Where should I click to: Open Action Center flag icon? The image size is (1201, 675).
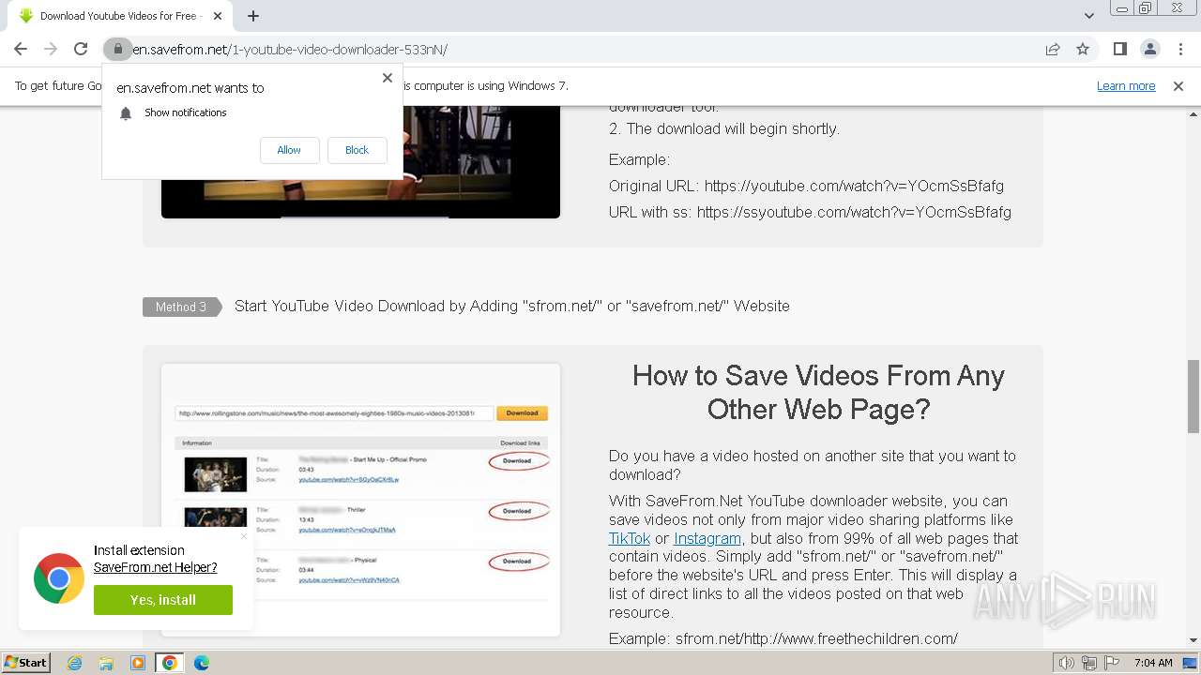(1112, 663)
